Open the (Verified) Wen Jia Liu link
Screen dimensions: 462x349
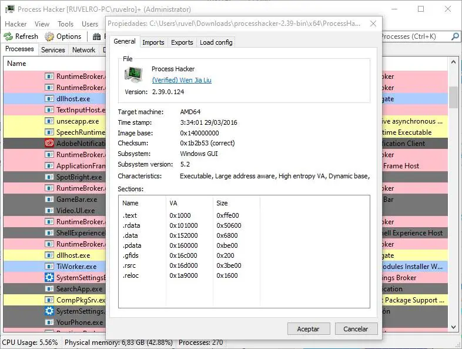tap(182, 80)
